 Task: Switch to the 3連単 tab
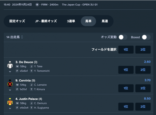pos(71,21)
